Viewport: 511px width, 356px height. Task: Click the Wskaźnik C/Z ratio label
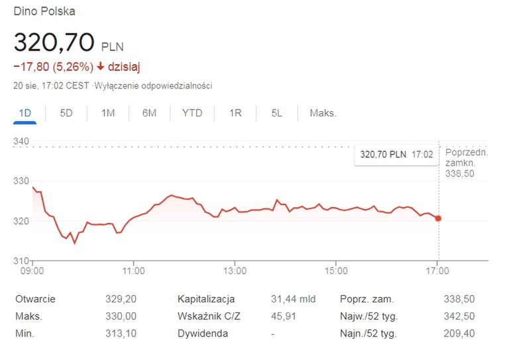tap(209, 316)
